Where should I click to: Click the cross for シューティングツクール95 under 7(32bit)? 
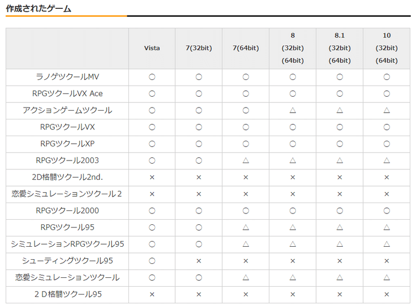click(x=199, y=261)
